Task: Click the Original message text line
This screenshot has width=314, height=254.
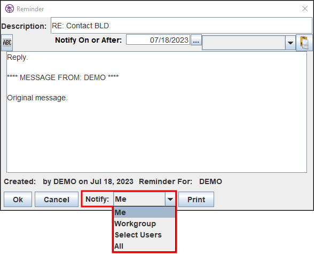Action: pyautogui.click(x=37, y=98)
